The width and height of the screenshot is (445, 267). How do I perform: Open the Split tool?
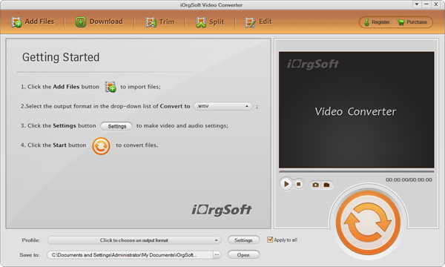(210, 22)
